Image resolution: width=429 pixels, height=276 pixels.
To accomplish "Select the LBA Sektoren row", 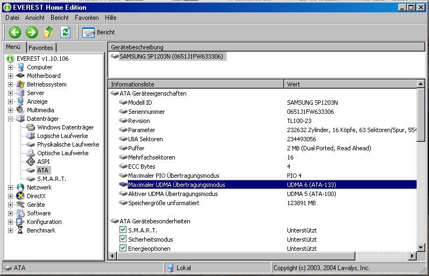I will click(x=263, y=139).
